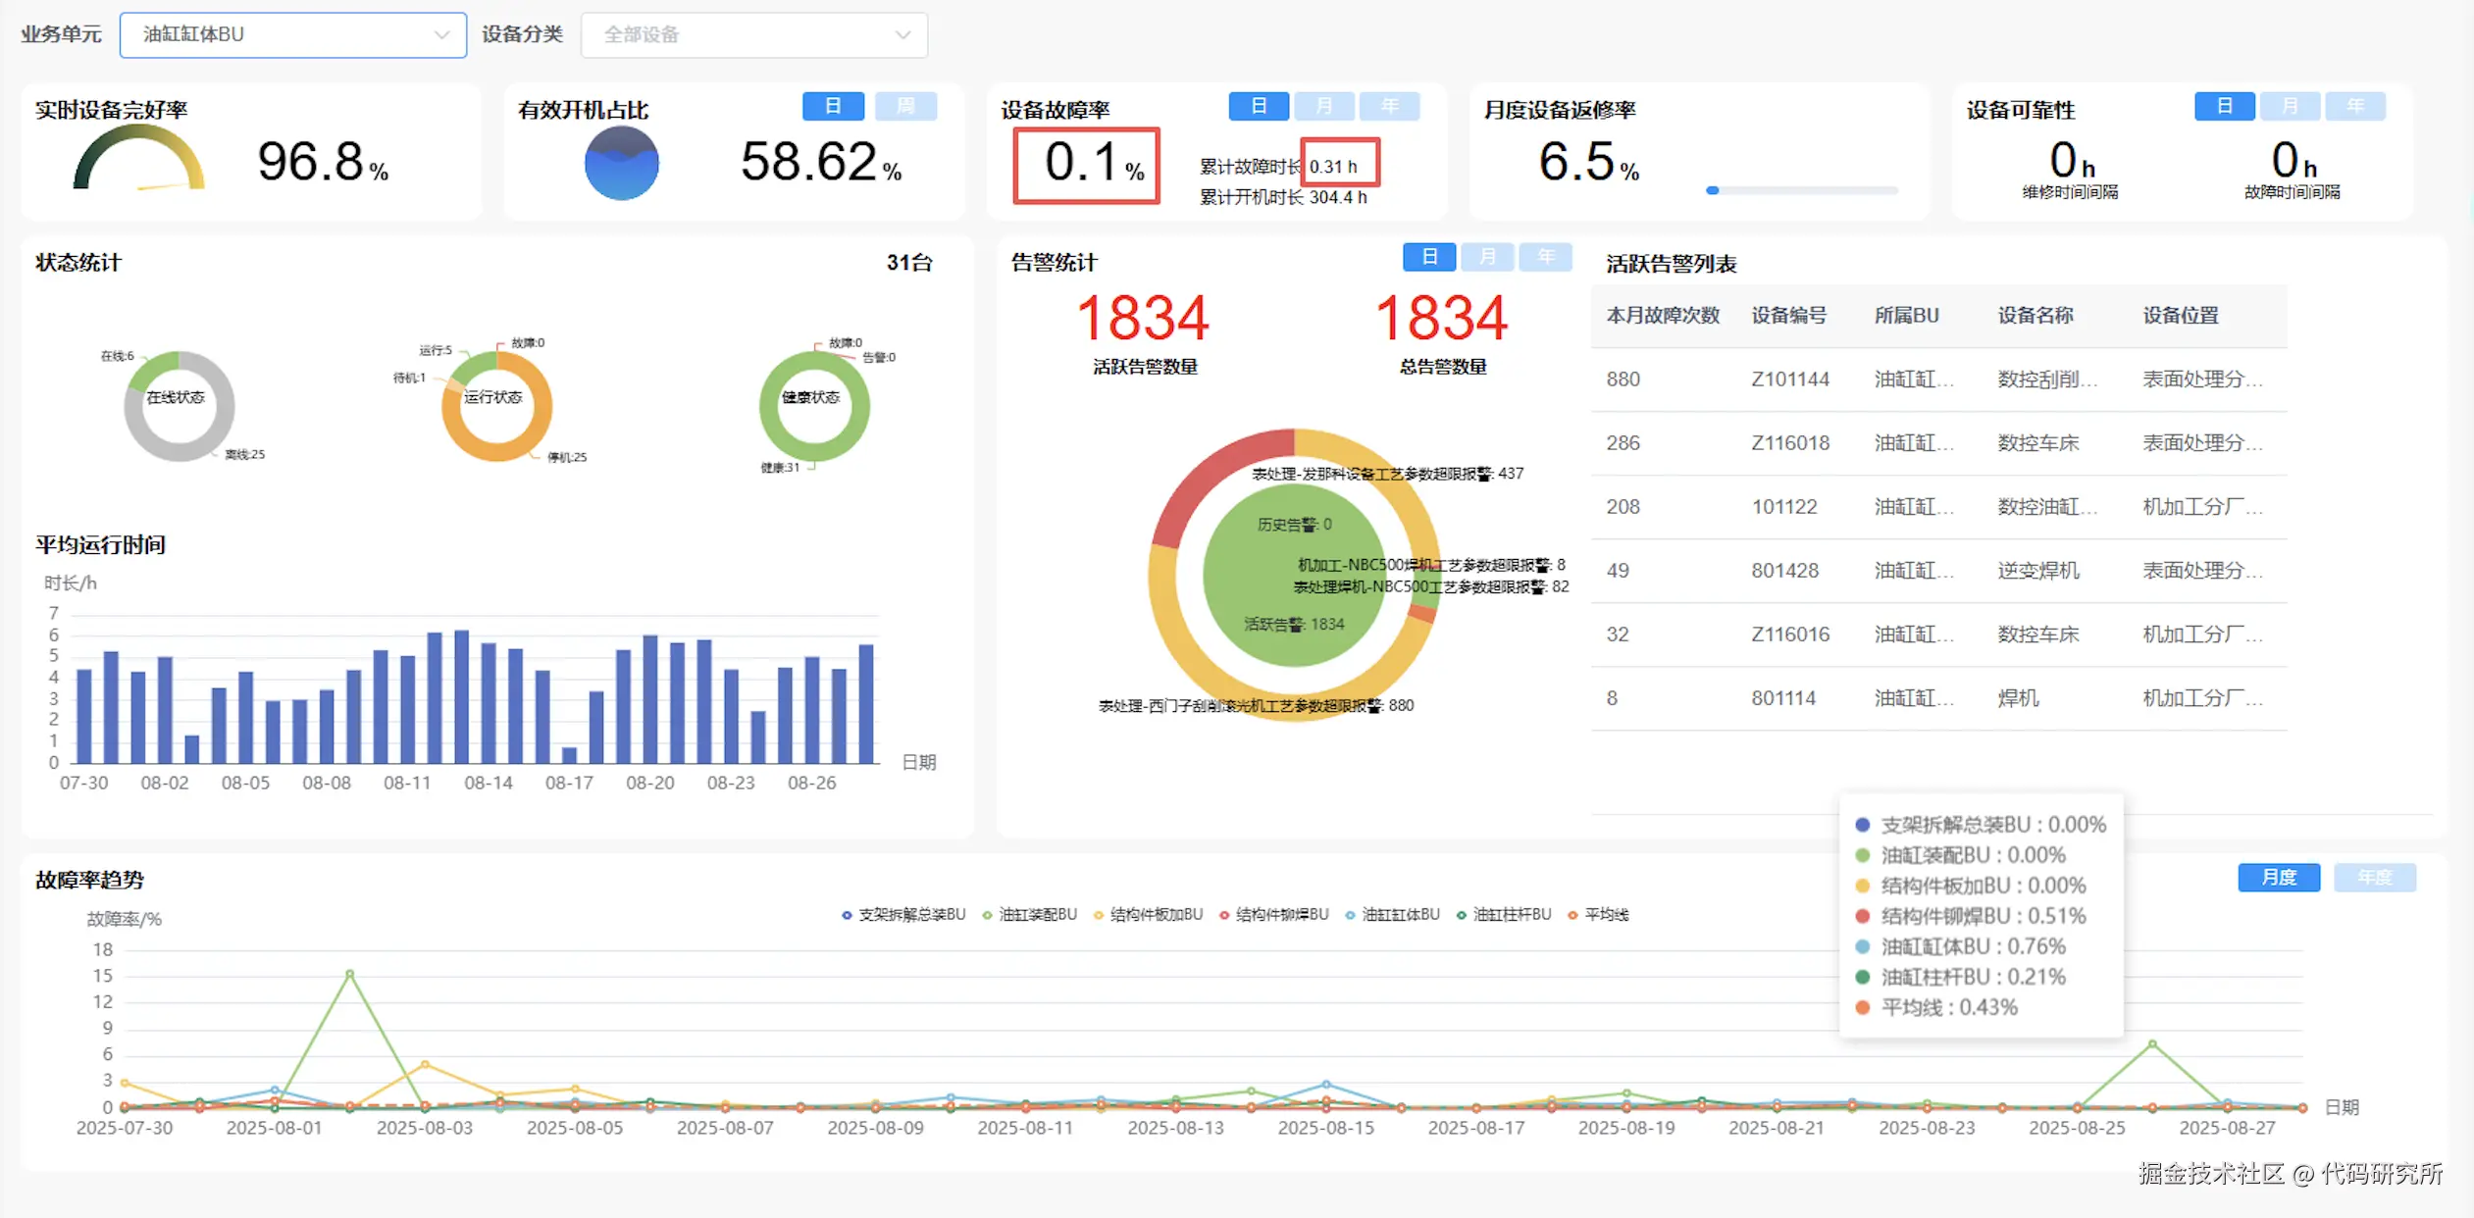Switch 设备故障率 card to 月 tab

click(x=1323, y=106)
